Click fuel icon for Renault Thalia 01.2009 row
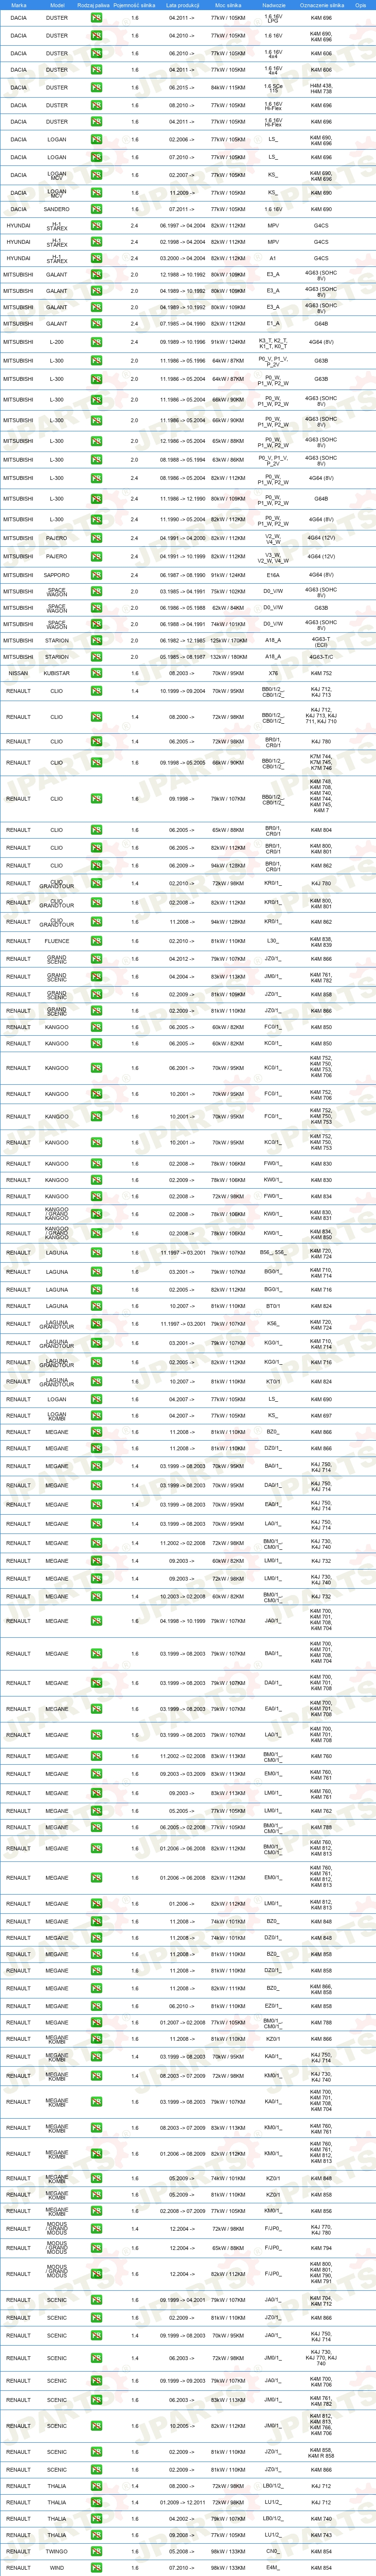Image resolution: width=376 pixels, height=2576 pixels. [96, 2503]
